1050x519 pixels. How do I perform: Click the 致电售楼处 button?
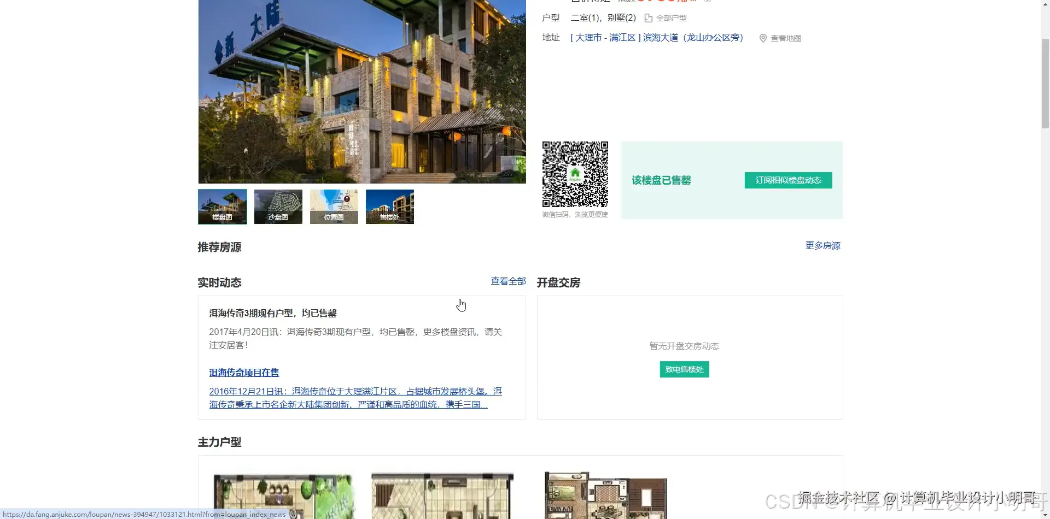[684, 369]
